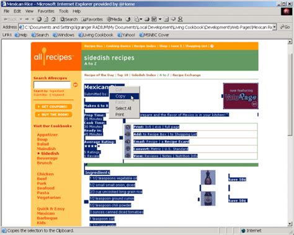Click the icon beside Email Recipe
The image size is (294, 235).
pos(128,141)
